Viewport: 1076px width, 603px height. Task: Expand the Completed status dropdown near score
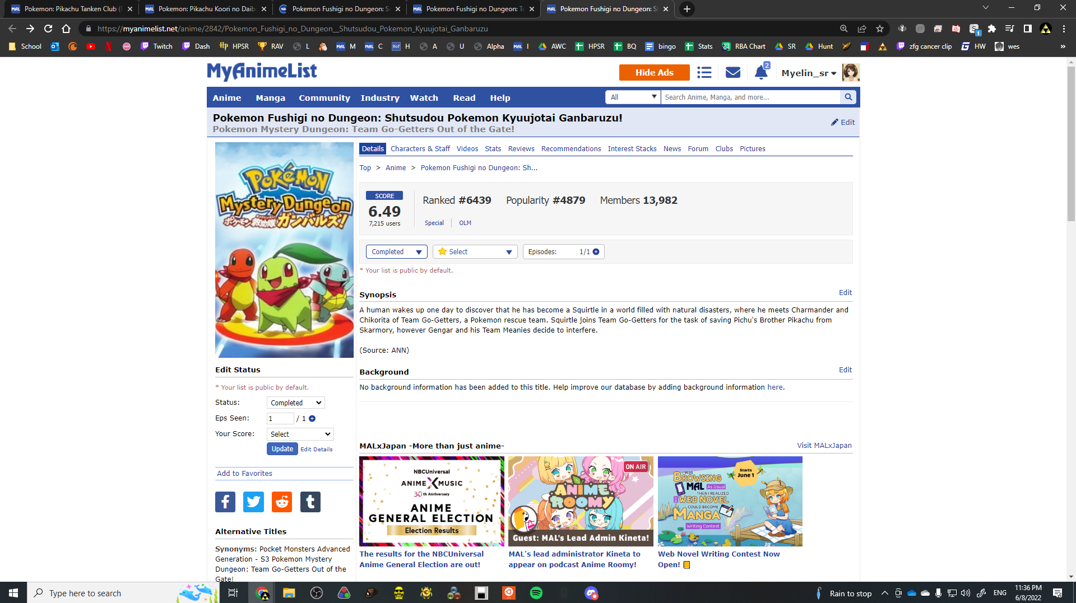(396, 251)
